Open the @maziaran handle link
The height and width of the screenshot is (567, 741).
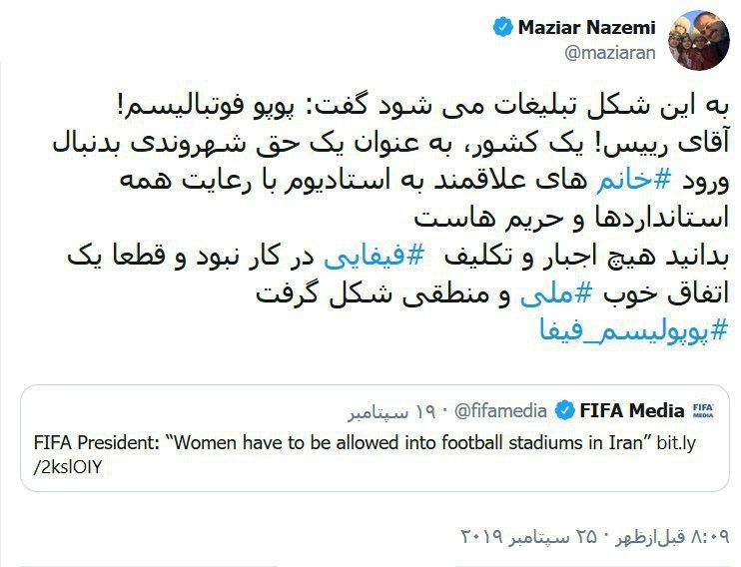point(611,53)
